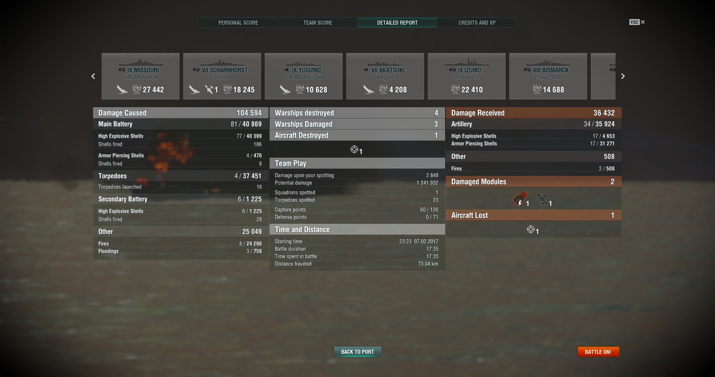The image size is (715, 377).
Task: Click the Battle On! button
Action: coord(598,352)
